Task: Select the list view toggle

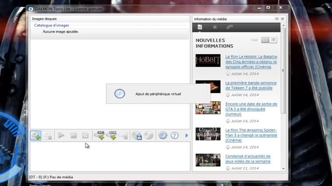Action: [x=273, y=40]
